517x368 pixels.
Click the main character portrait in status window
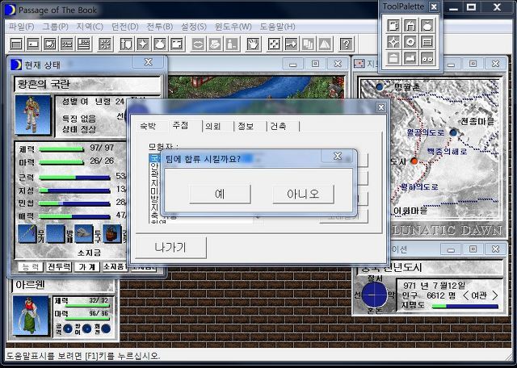point(32,115)
